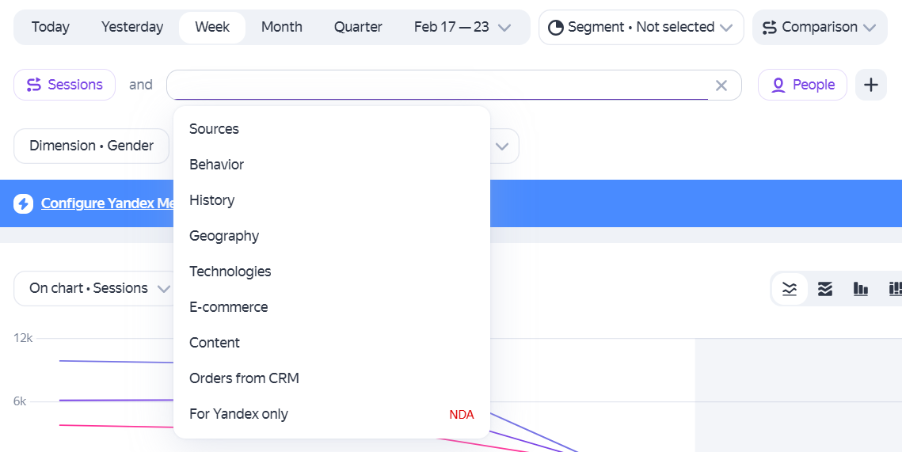
Task: Click the Sessions filter button
Action: click(64, 85)
